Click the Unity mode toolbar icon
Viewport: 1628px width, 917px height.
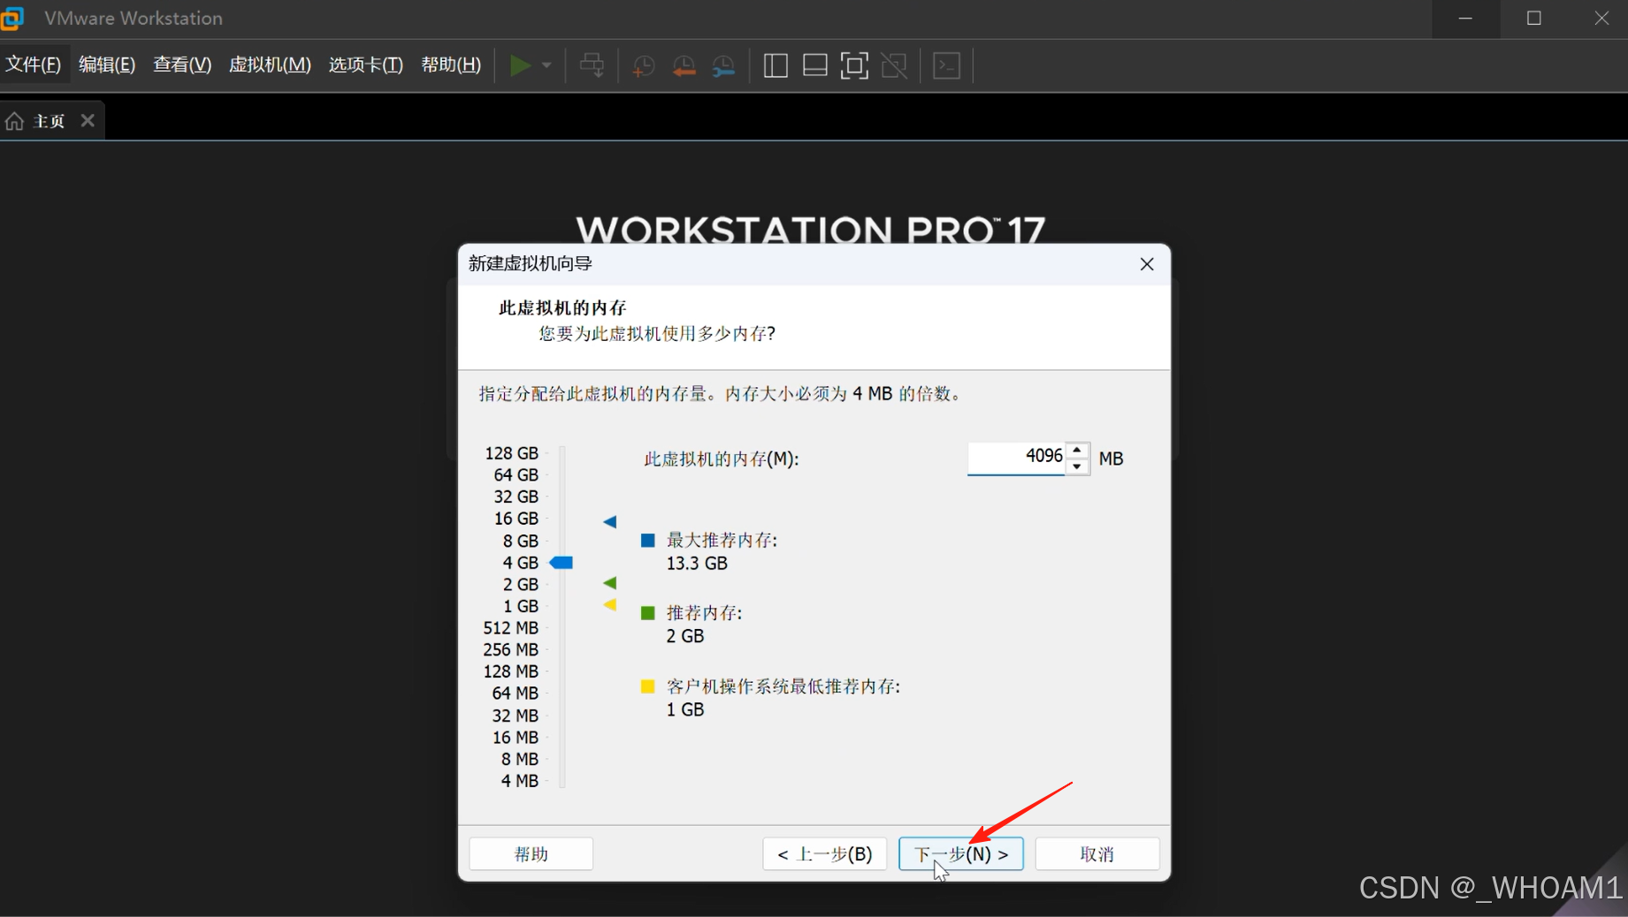click(x=894, y=65)
